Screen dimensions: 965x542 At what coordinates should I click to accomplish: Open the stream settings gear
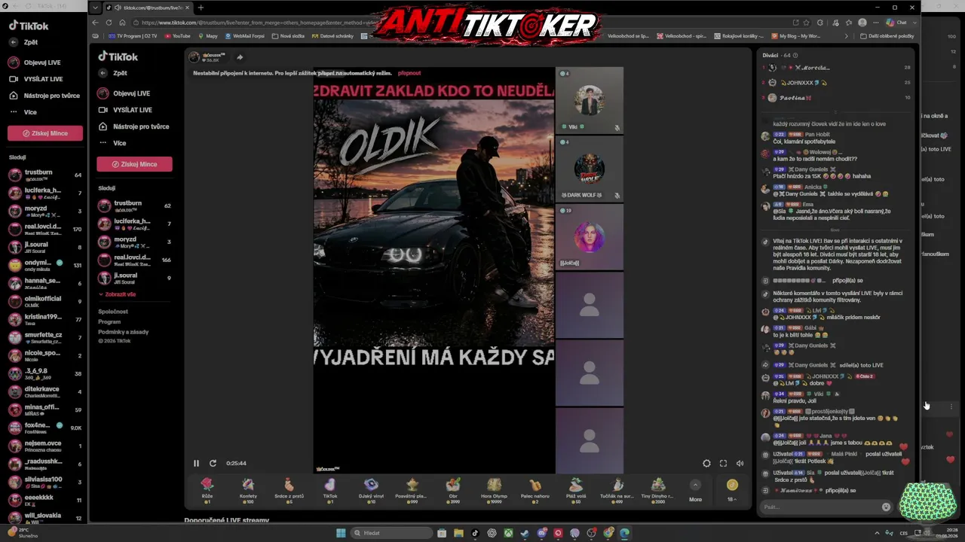coord(706,464)
